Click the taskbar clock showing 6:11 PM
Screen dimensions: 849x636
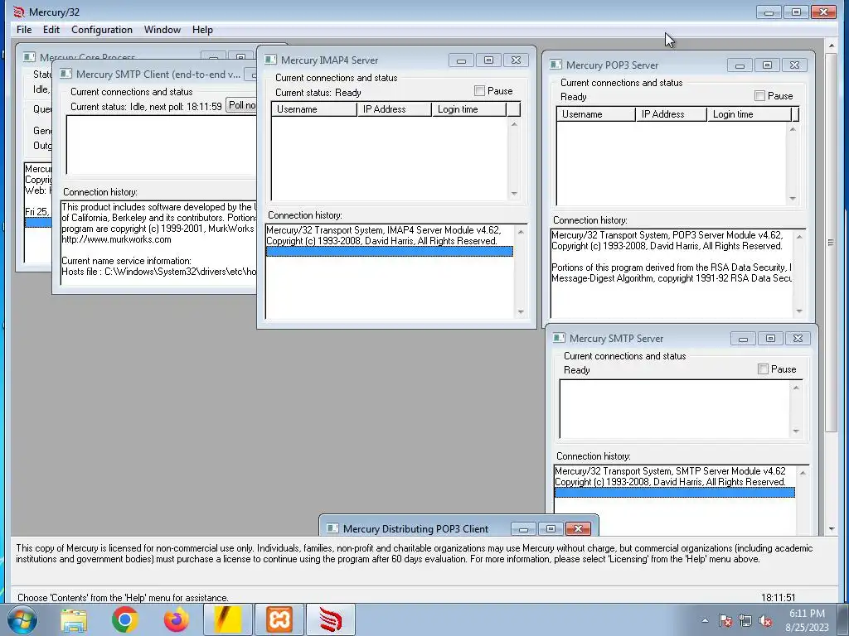coord(807,619)
